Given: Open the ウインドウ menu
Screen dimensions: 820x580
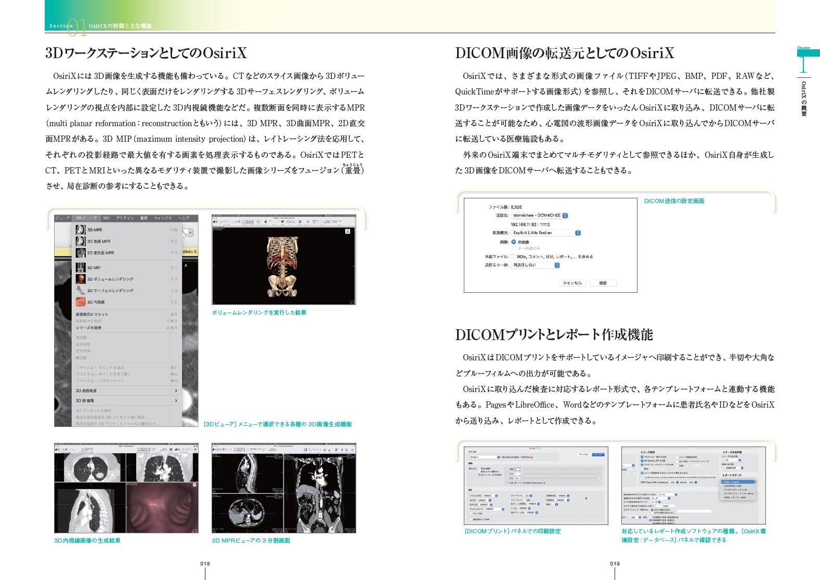Looking at the screenshot, I should [x=163, y=218].
